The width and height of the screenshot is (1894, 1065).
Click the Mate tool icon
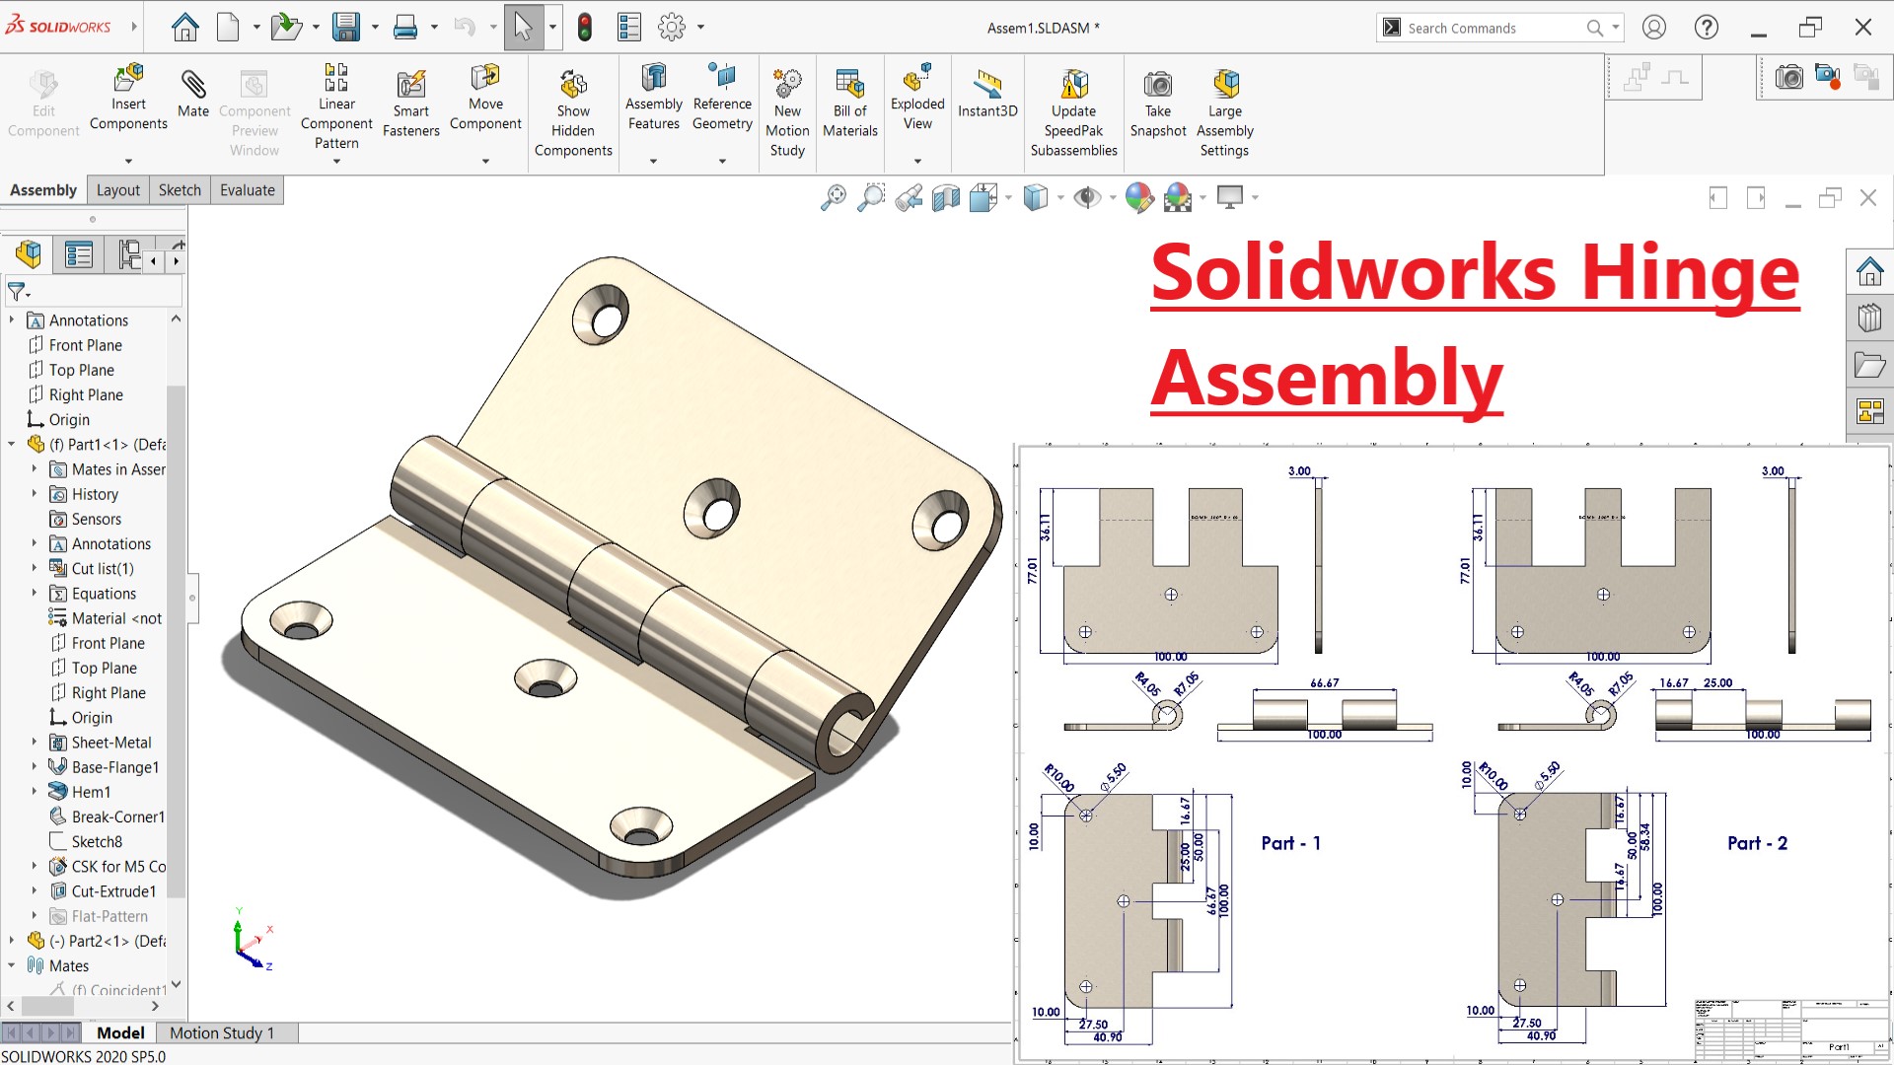(x=193, y=85)
